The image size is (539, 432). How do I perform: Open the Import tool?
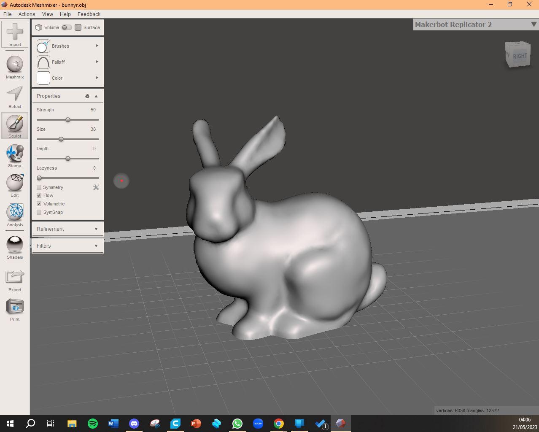tap(15, 34)
